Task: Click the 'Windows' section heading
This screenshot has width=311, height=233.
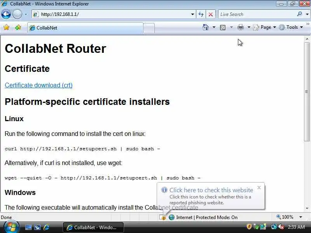Action: [x=20, y=192]
